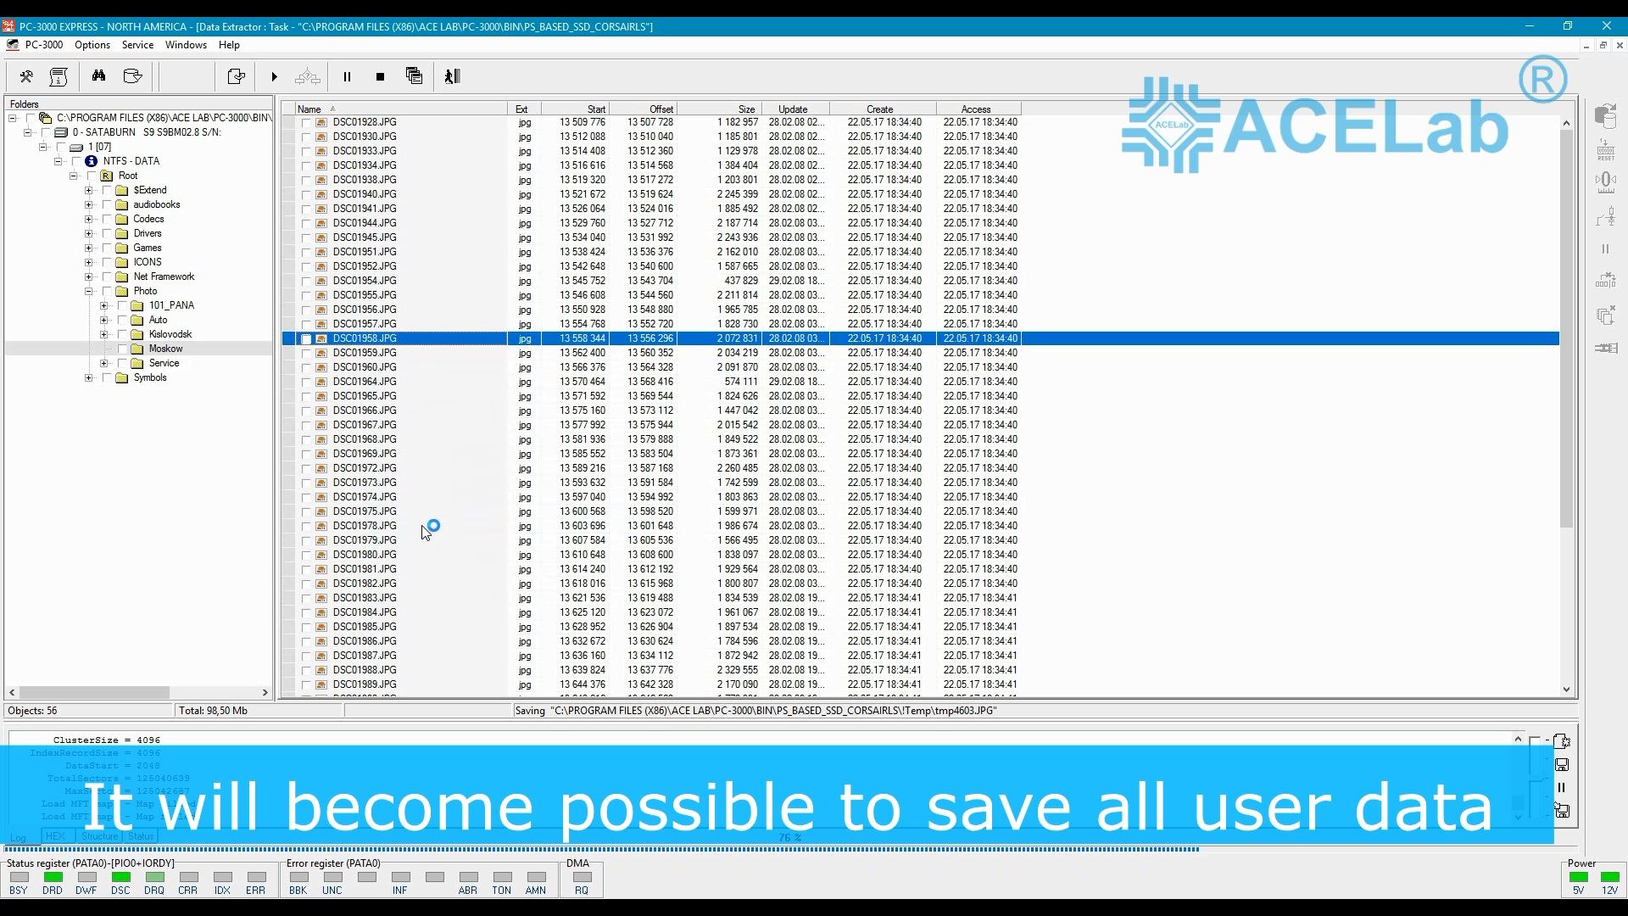This screenshot has height=916, width=1628.
Task: Toggle checkbox on DSC01934.JPG row
Action: click(304, 165)
